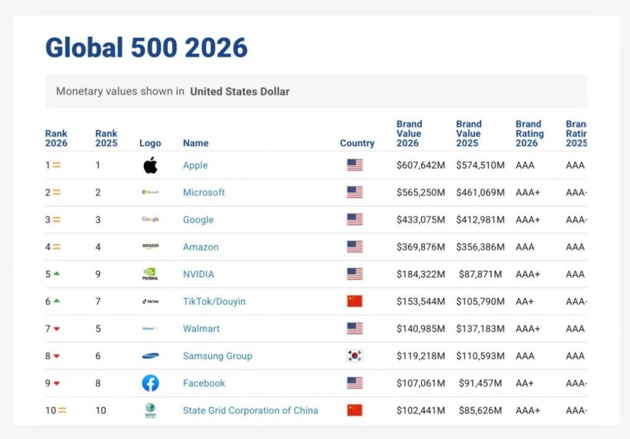Click the State Grid Corporation logo
This screenshot has height=439, width=630.
coord(150,410)
